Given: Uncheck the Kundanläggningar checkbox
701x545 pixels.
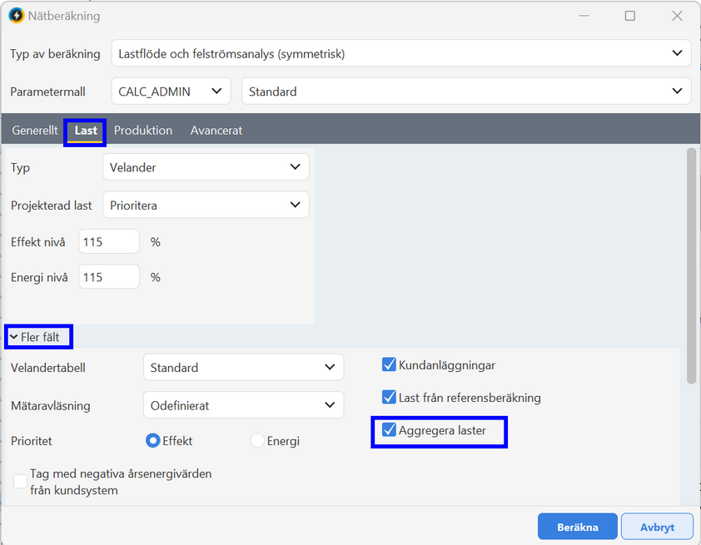Looking at the screenshot, I should 389,364.
